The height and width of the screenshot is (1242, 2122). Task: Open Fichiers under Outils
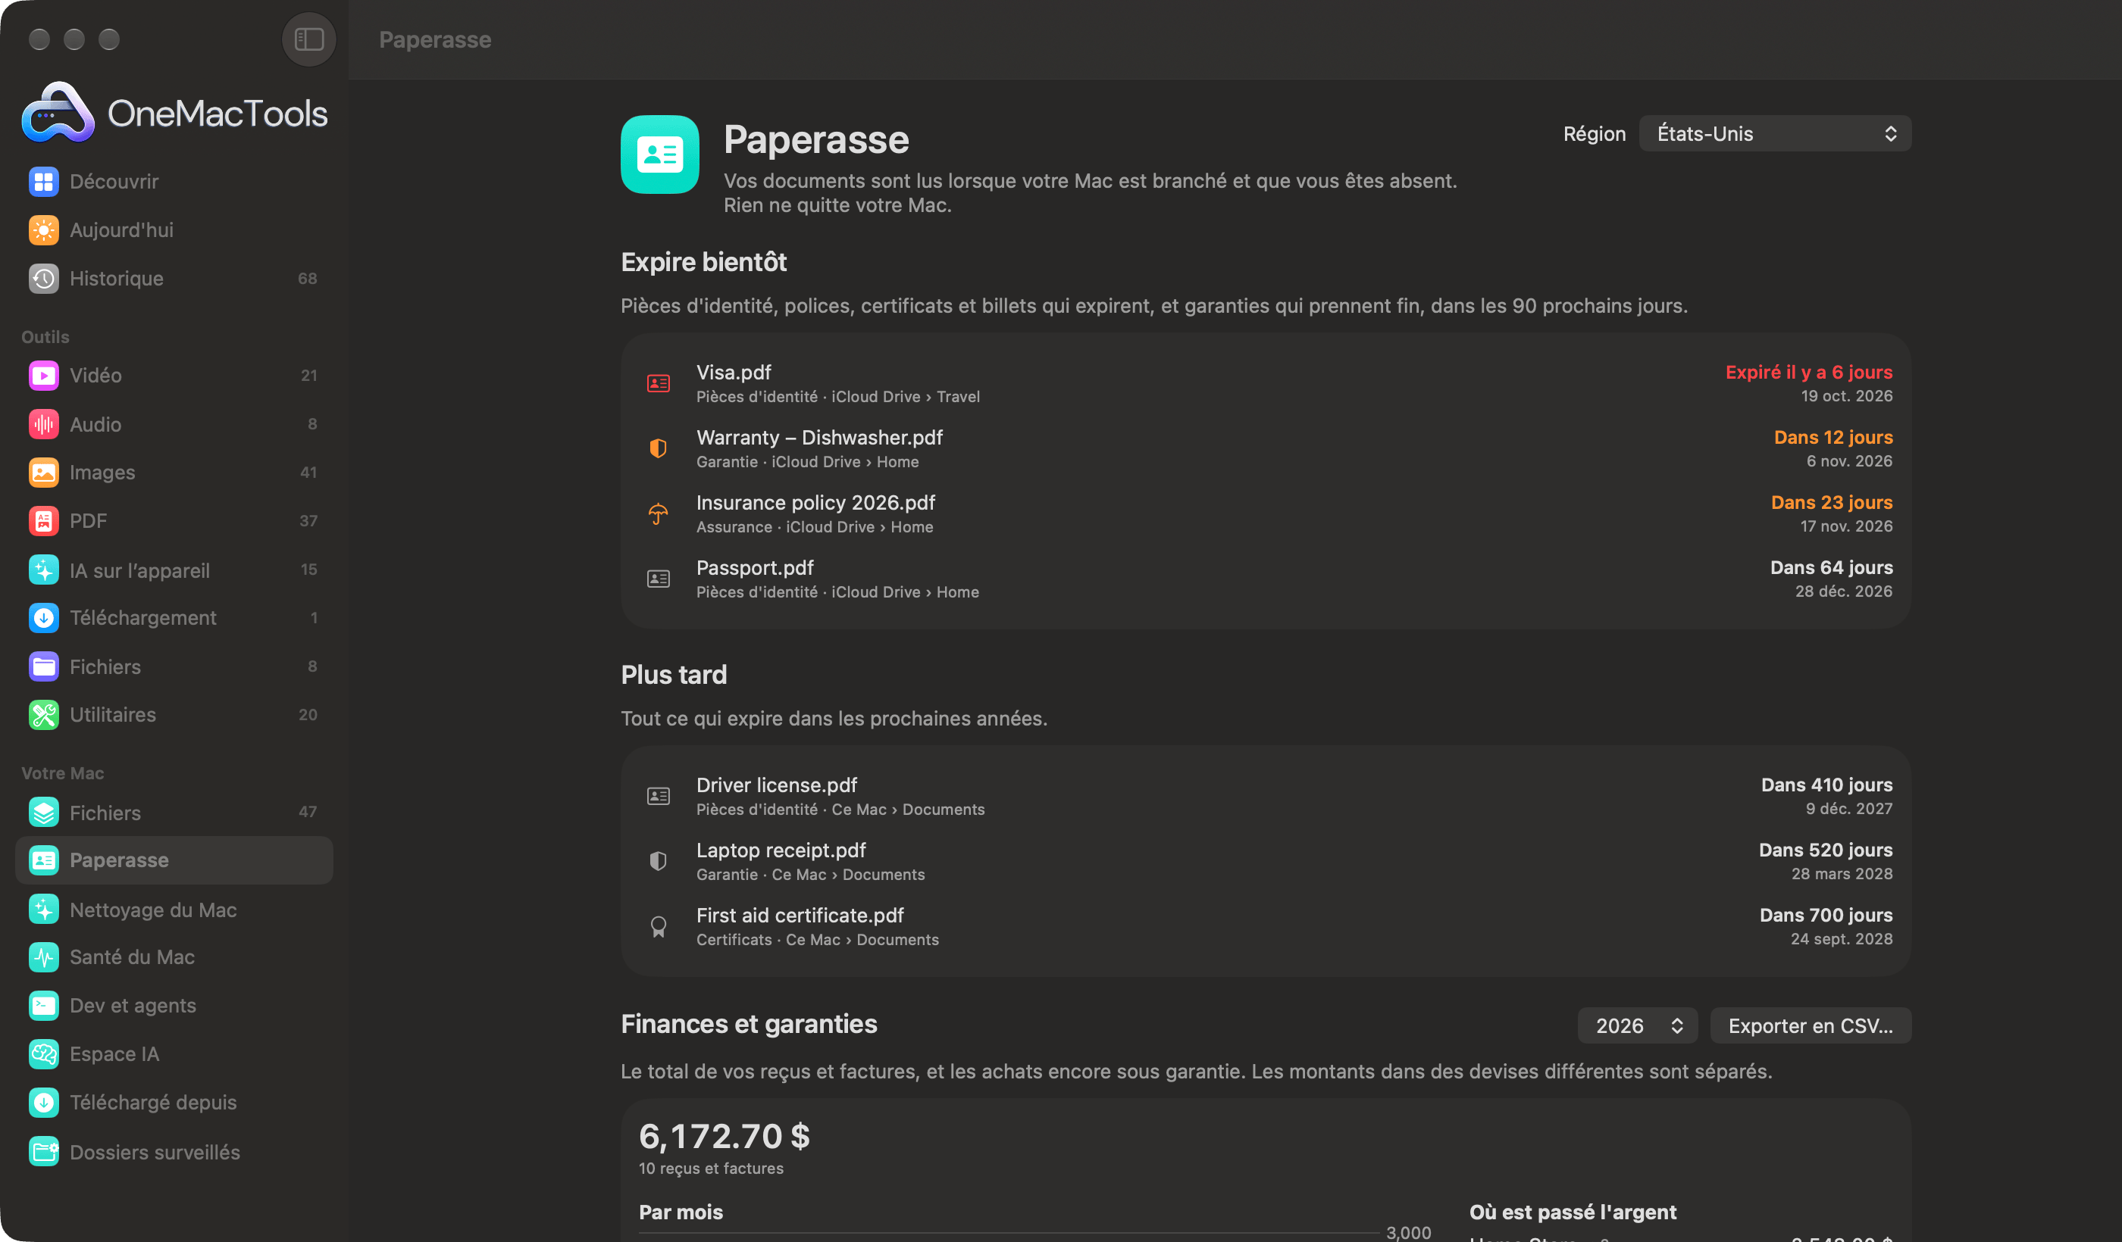174,666
